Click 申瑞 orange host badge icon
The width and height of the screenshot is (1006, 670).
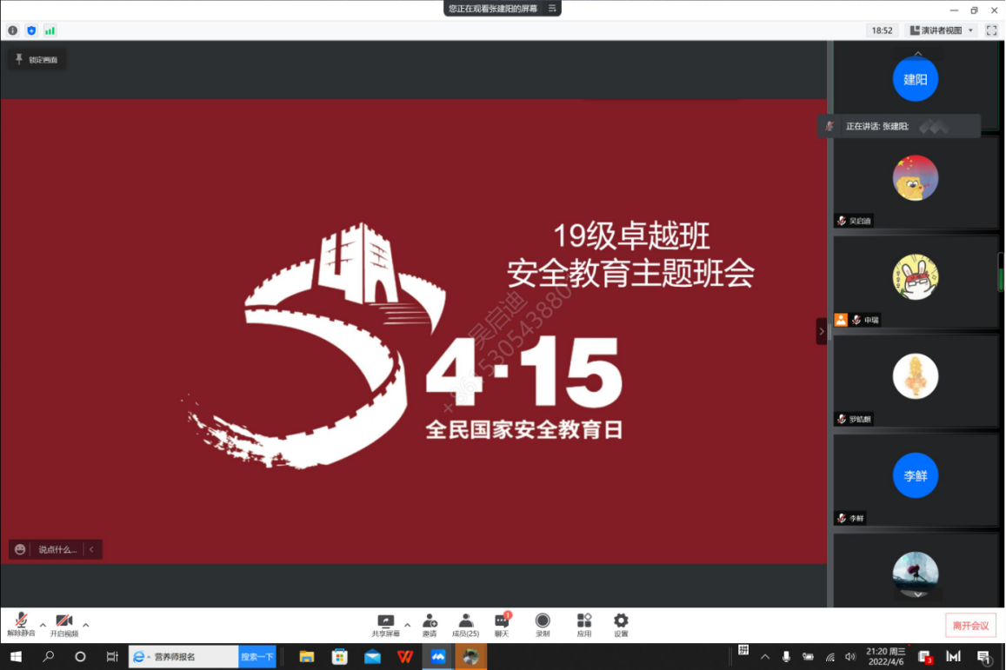841,319
